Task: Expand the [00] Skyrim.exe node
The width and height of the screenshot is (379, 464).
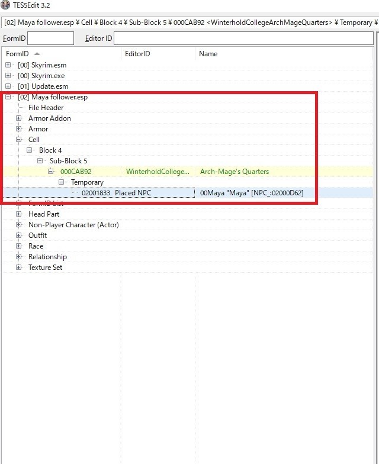Action: click(8, 76)
